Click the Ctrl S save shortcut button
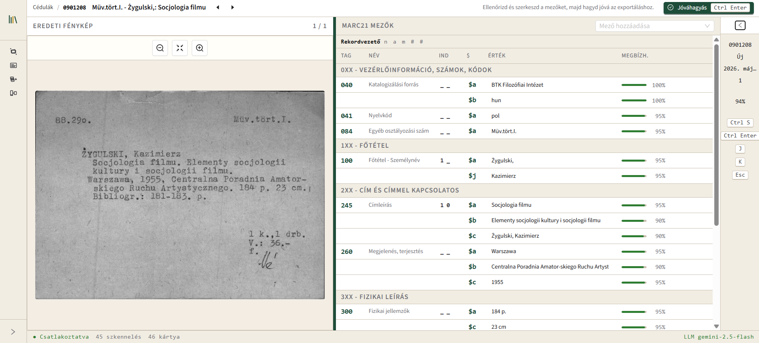The height and width of the screenshot is (343, 759). point(740,122)
